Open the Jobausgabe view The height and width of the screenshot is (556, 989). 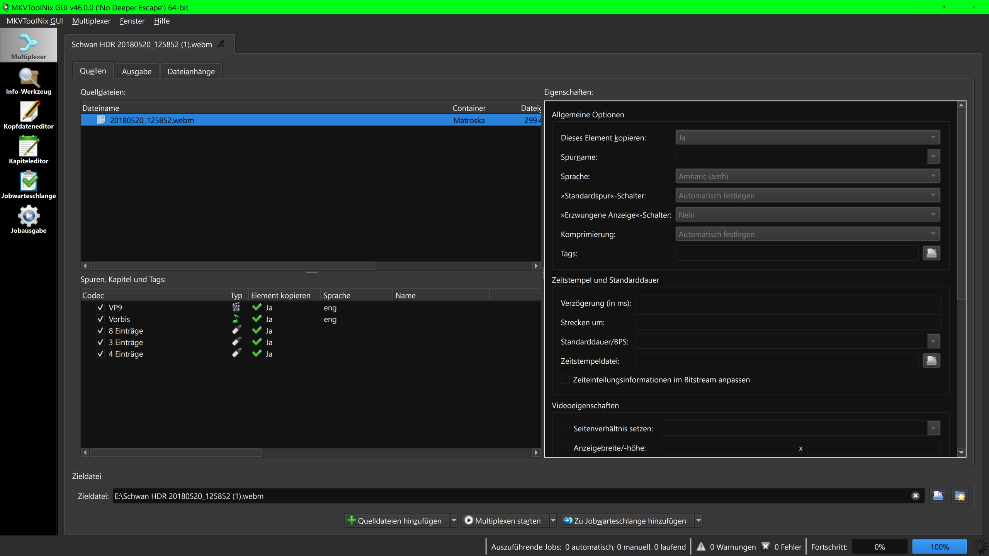pyautogui.click(x=29, y=220)
